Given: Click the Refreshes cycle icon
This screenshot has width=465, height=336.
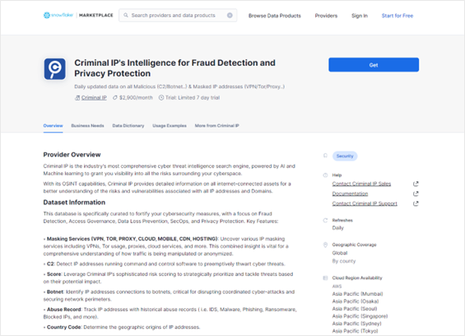Looking at the screenshot, I should [x=325, y=220].
